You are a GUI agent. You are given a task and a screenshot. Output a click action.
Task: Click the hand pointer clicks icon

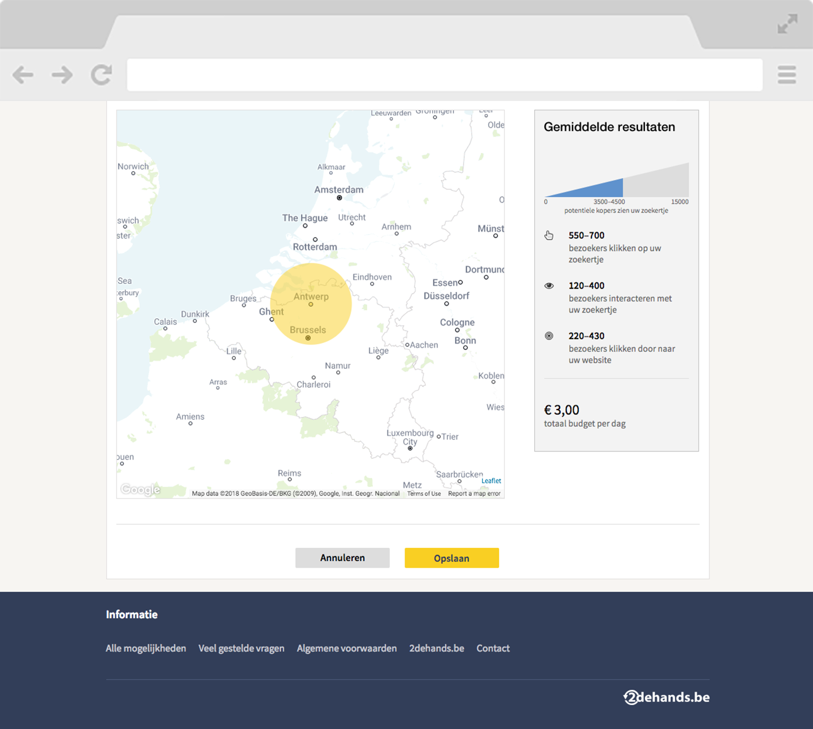(549, 235)
